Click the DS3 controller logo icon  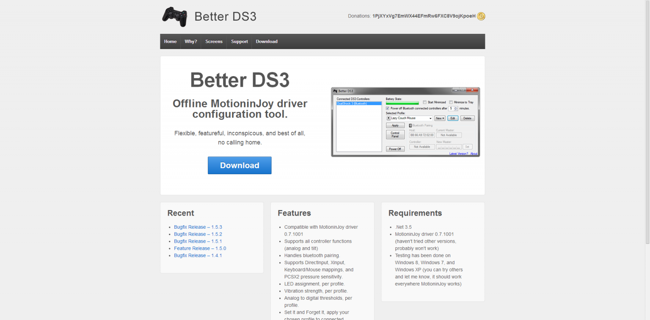[x=174, y=16]
